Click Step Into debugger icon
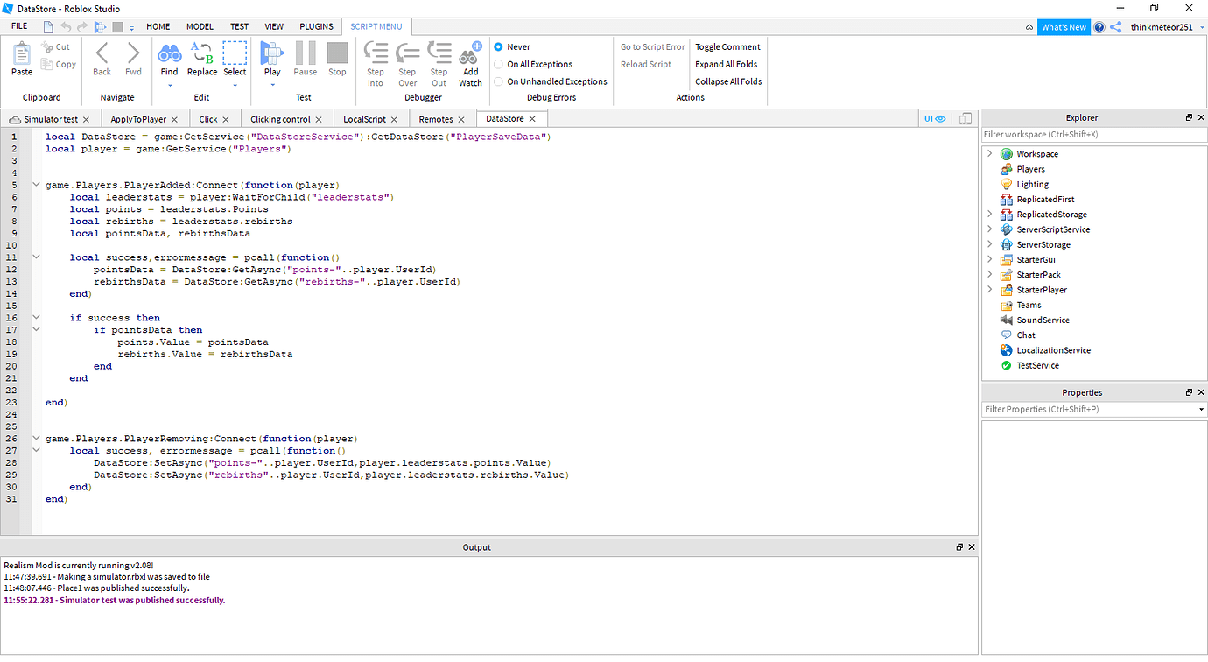 (376, 53)
